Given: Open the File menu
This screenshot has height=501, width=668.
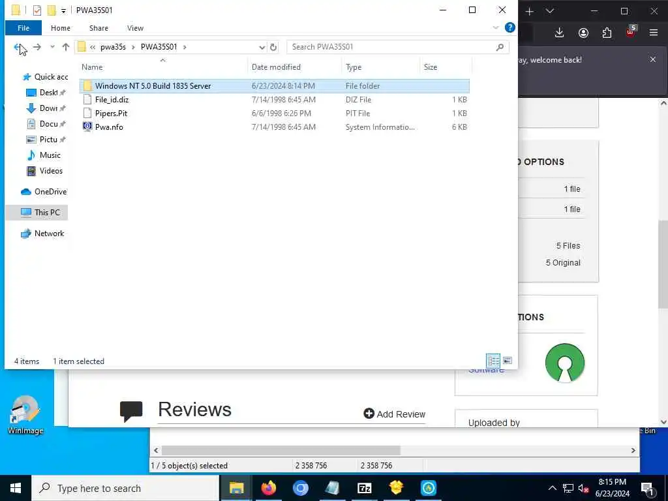Looking at the screenshot, I should (x=23, y=28).
